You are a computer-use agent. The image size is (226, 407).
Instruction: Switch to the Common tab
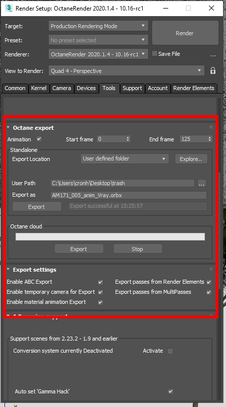coord(15,88)
